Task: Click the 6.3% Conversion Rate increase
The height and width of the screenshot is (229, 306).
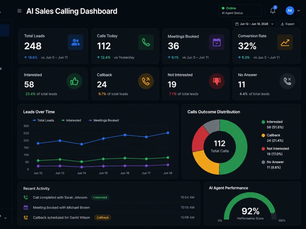Action: [244, 57]
